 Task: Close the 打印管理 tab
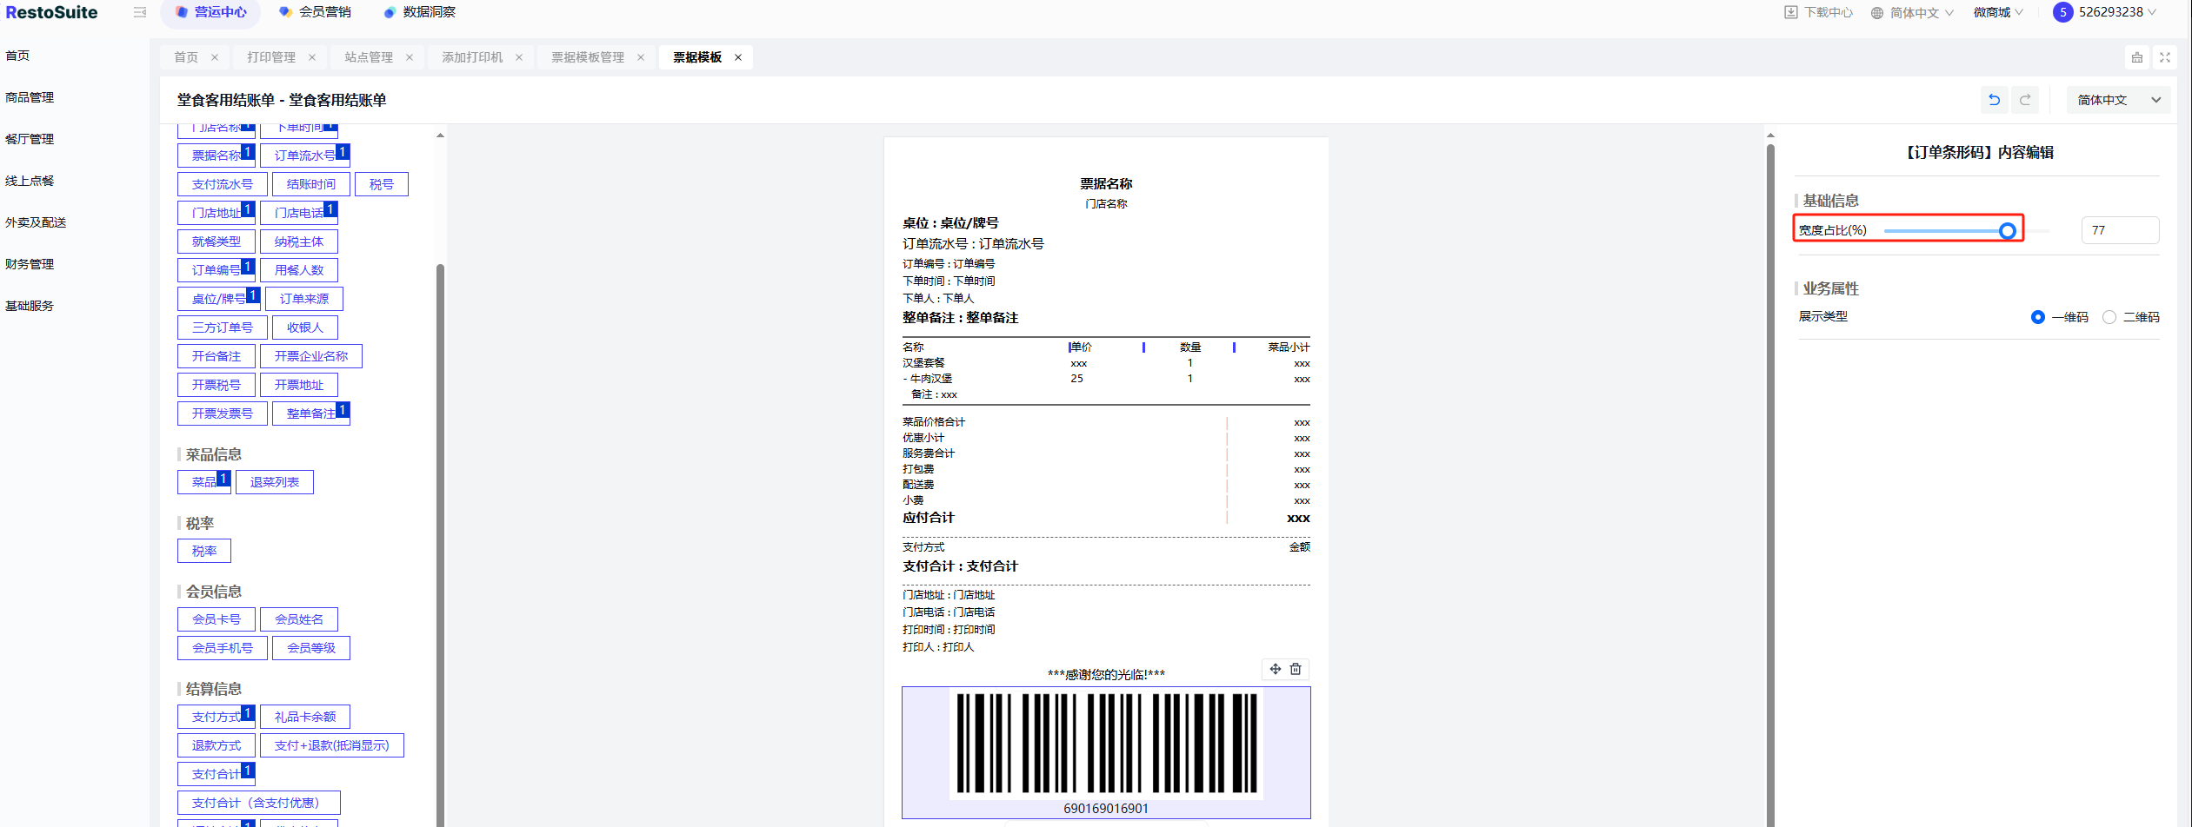312,57
